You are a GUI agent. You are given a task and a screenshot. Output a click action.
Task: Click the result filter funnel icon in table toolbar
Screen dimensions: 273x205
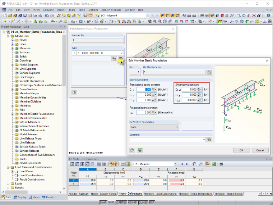tap(194, 164)
